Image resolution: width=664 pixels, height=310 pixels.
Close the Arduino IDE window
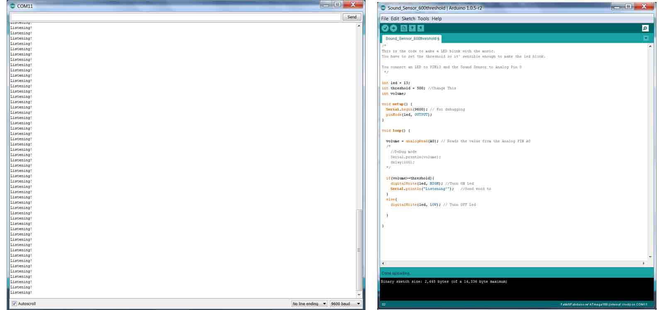coord(644,6)
